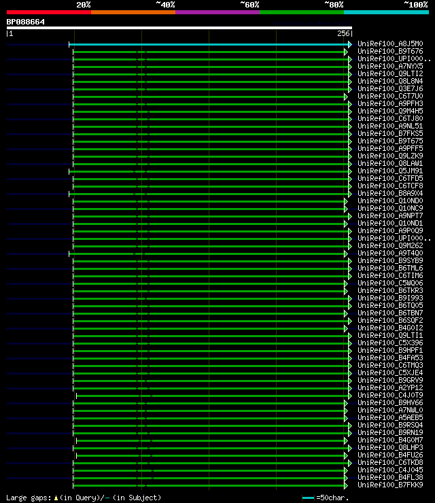Screen dimensions: 435x503
Task: Click UniRef100_Q10NC9 label
Action: point(390,208)
